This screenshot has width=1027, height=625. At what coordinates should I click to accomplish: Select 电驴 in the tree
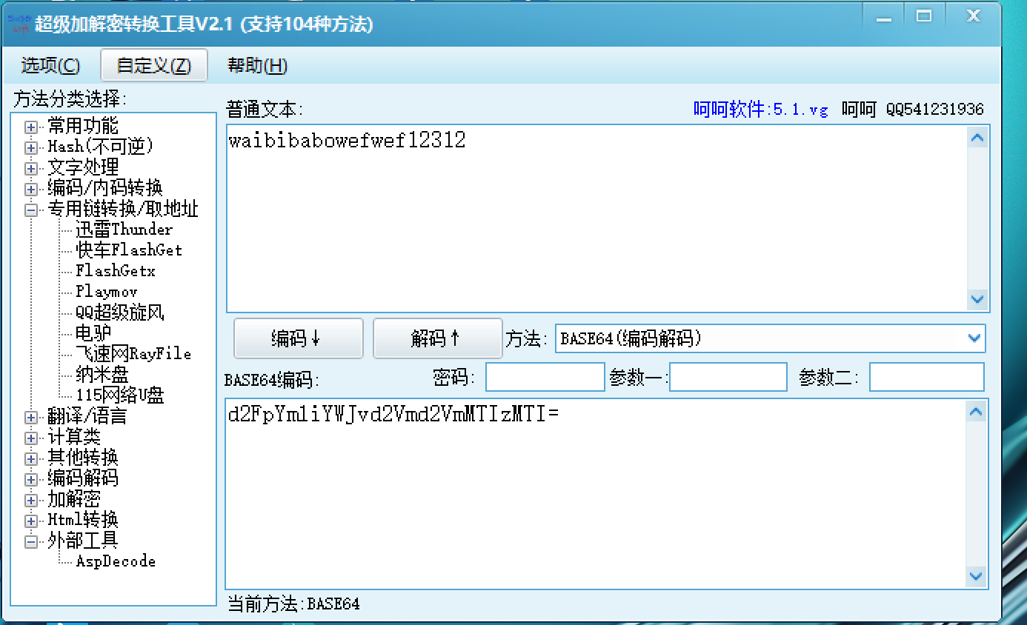[93, 333]
